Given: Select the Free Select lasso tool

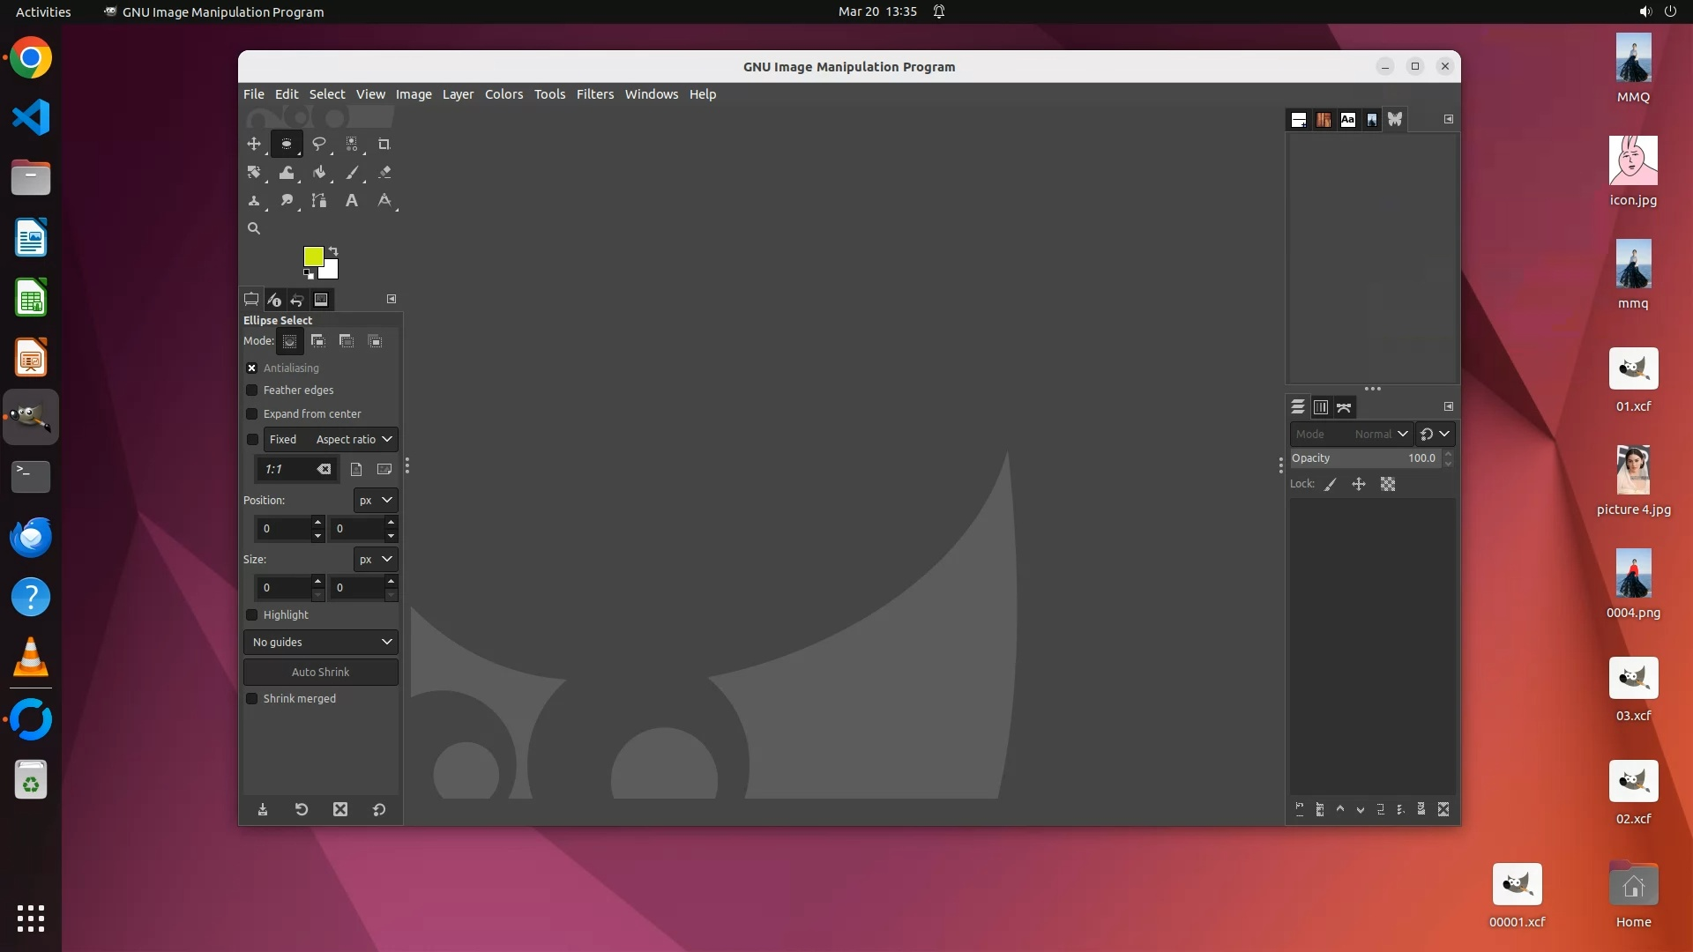Looking at the screenshot, I should tap(319, 144).
